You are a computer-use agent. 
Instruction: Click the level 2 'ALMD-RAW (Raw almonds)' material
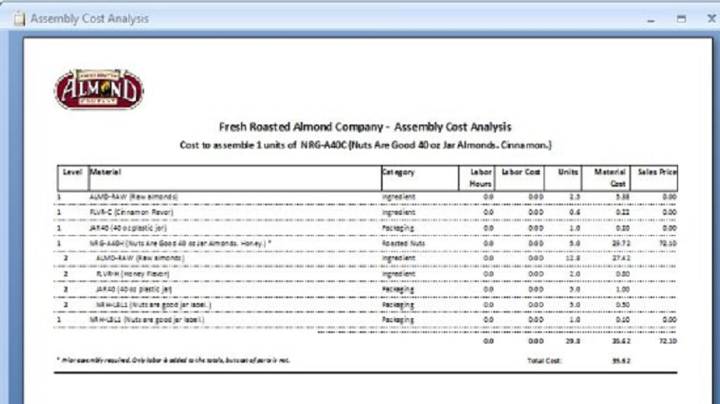[140, 259]
